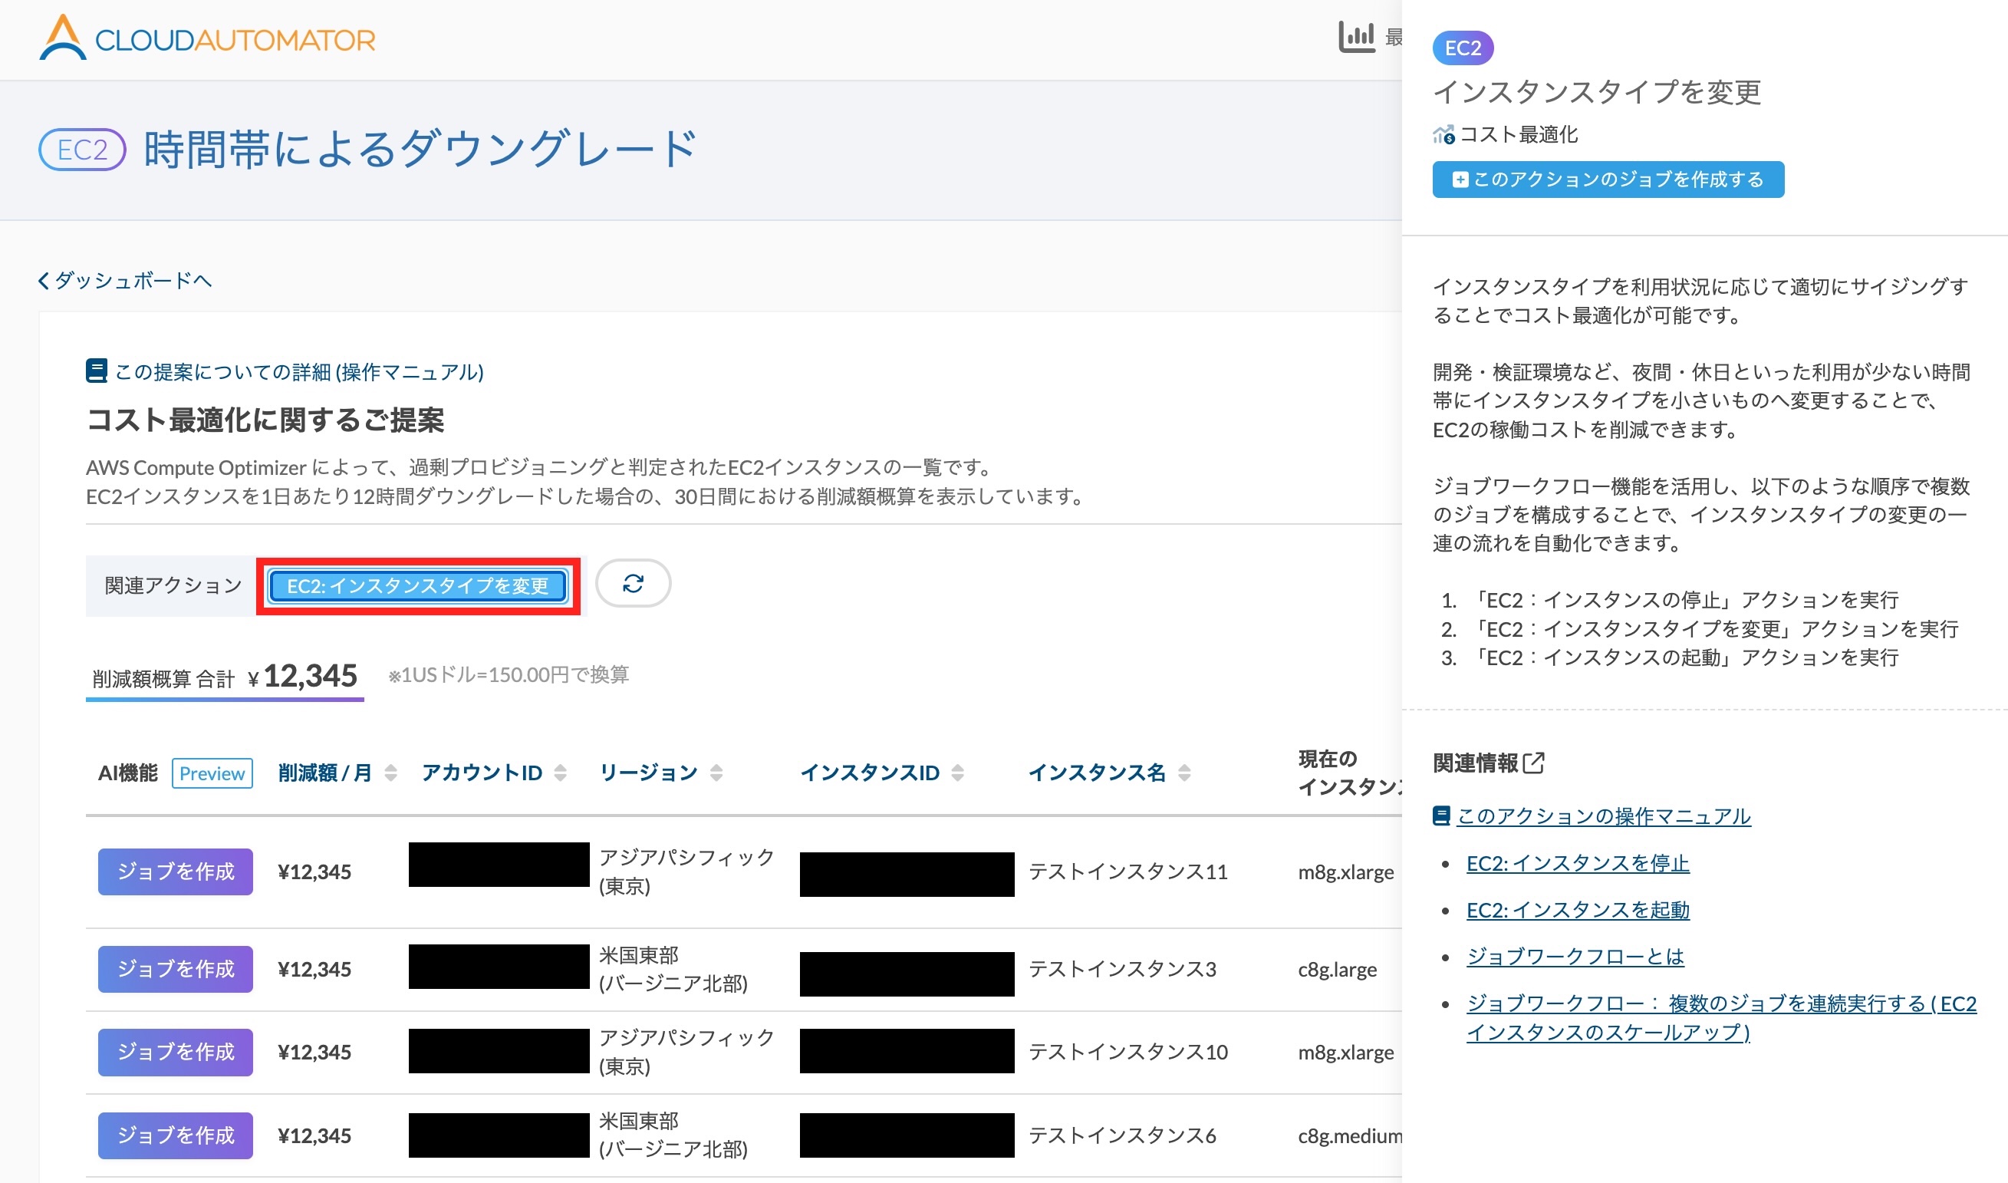Click c8g.large instance type cell
Viewport: 2008px width, 1183px height.
[1337, 970]
